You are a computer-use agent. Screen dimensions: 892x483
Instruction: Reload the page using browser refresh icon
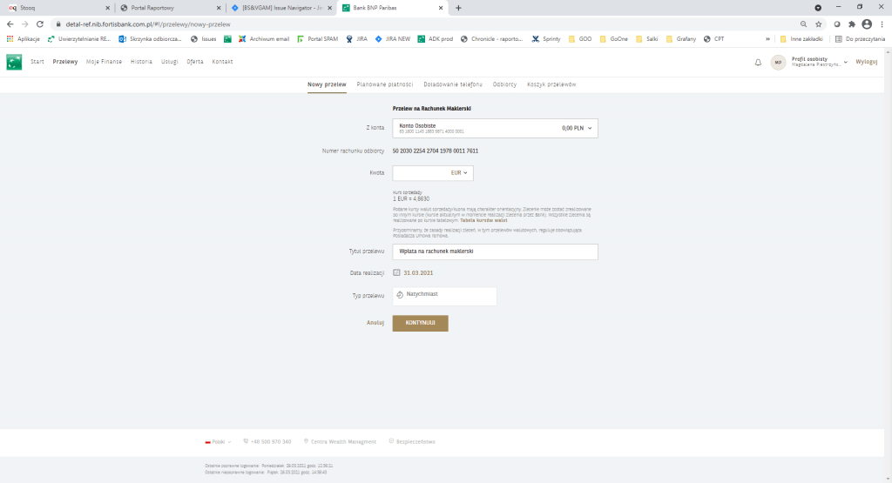click(x=40, y=24)
